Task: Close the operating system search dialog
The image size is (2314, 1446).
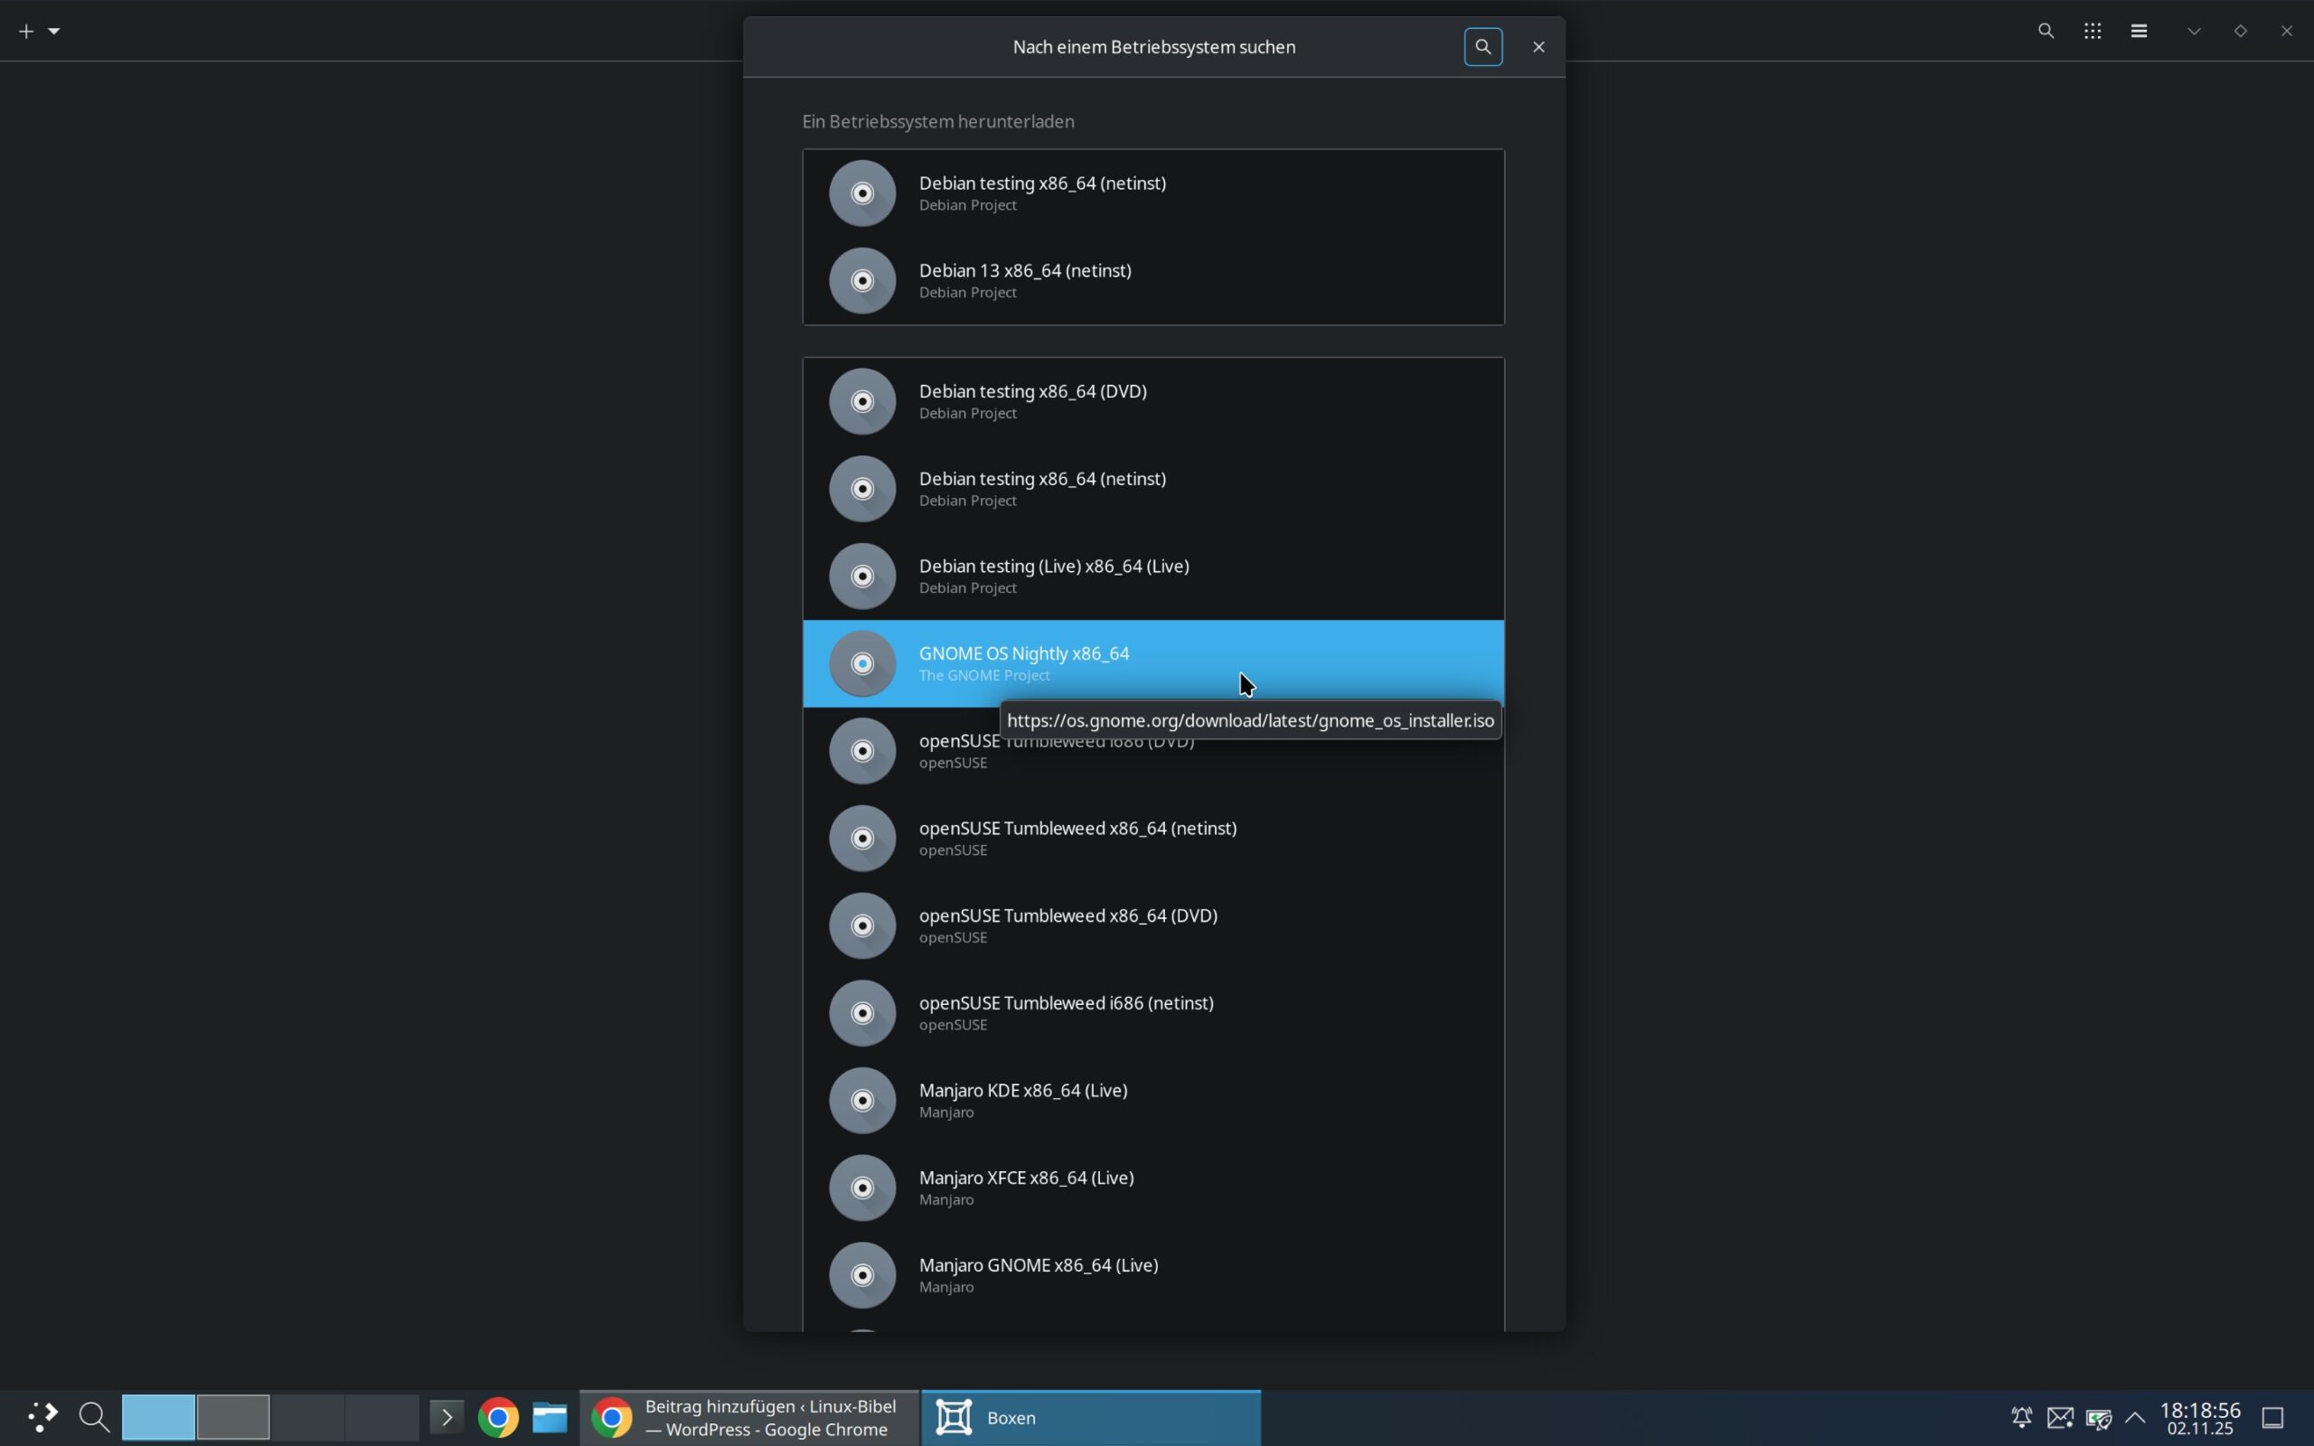Action: point(1538,47)
